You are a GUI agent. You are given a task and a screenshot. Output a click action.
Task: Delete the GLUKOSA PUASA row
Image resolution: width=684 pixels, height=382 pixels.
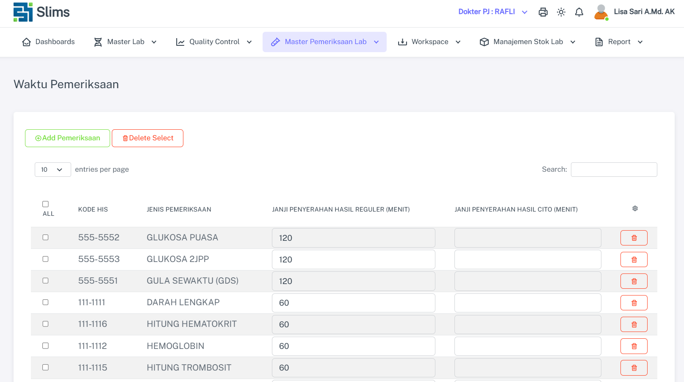pos(634,238)
